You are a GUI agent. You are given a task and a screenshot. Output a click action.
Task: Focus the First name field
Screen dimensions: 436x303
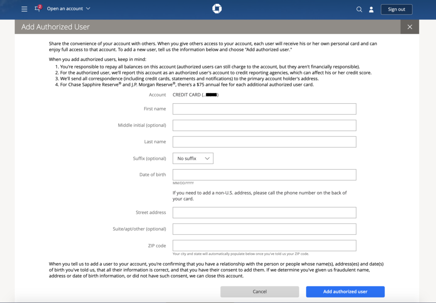click(264, 109)
